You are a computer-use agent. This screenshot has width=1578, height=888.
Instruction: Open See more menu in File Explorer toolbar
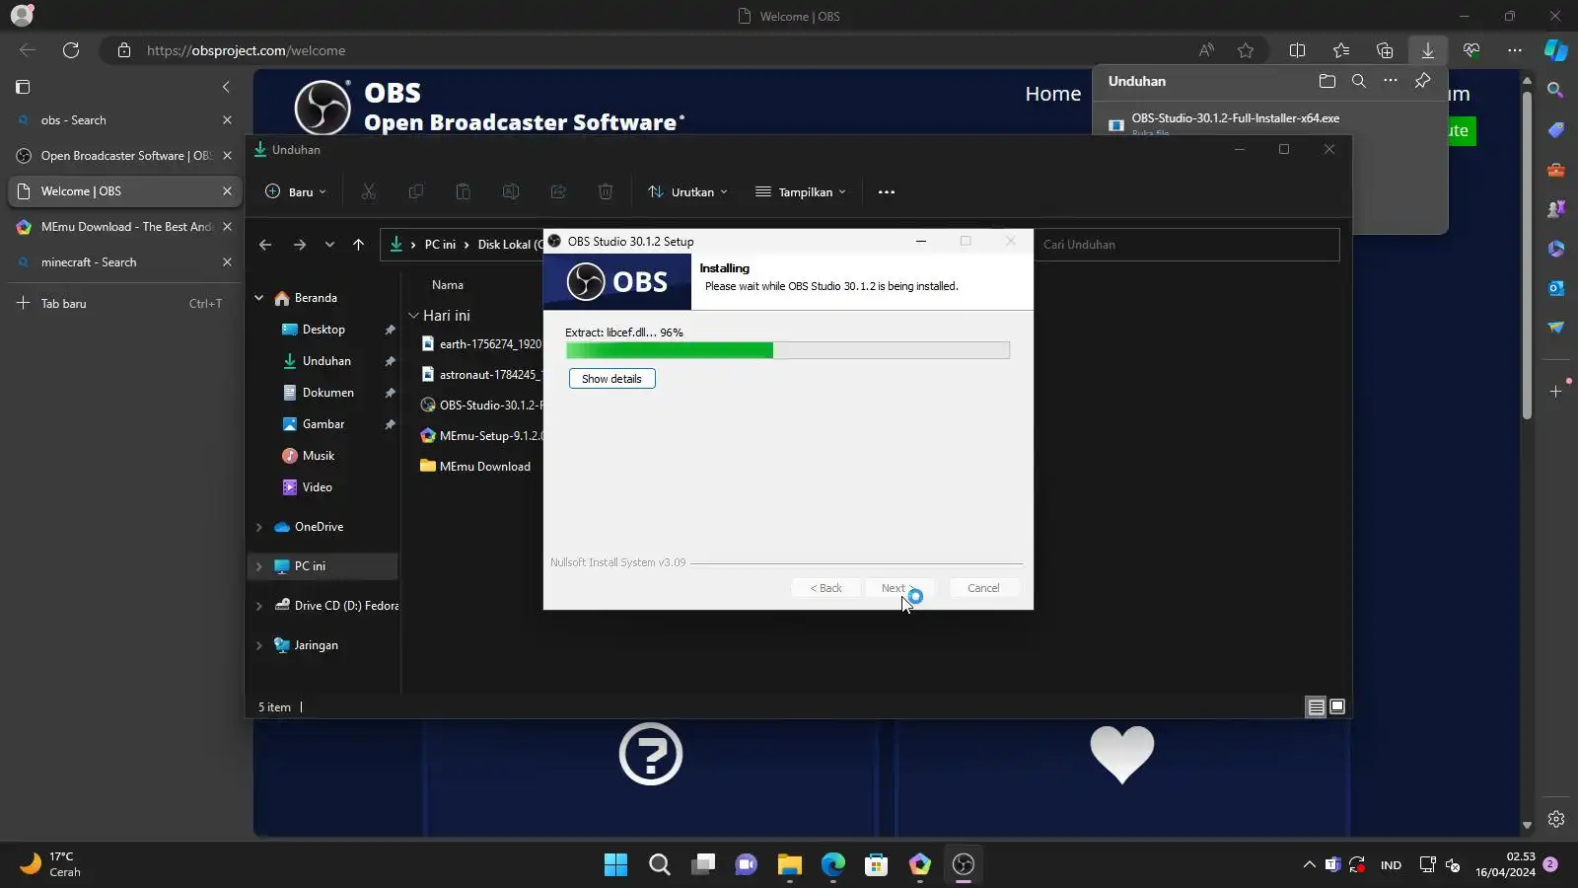(887, 192)
